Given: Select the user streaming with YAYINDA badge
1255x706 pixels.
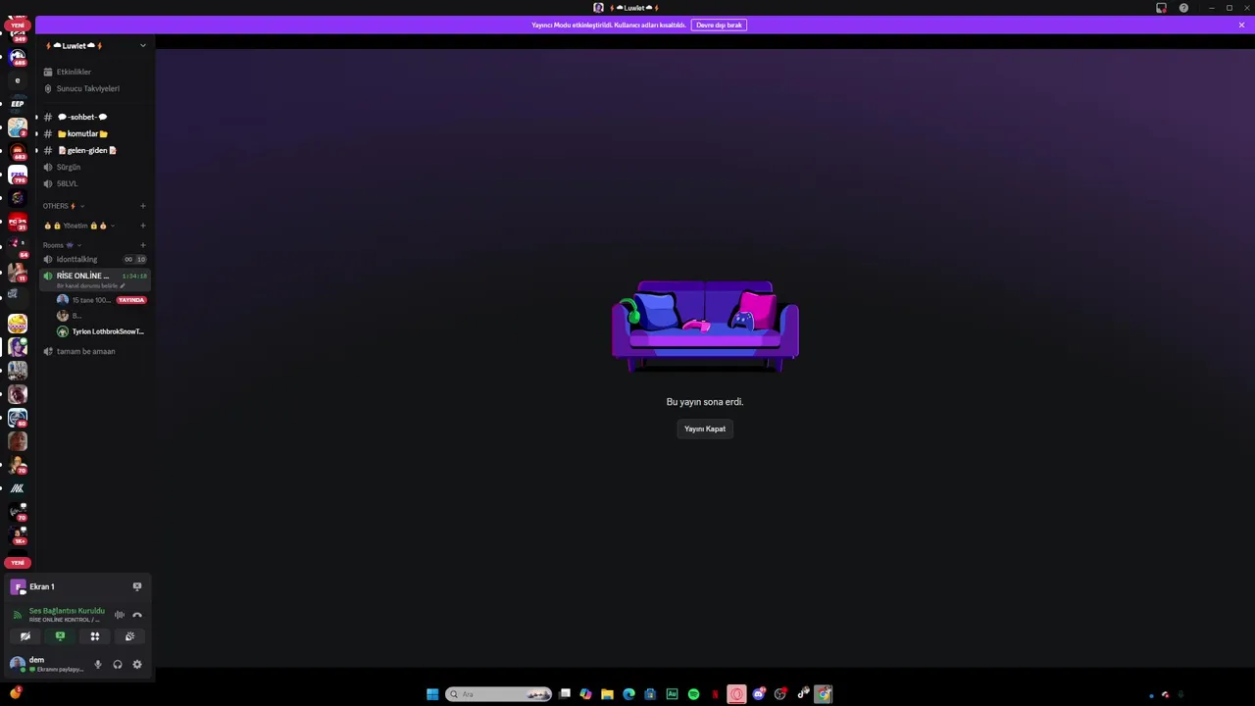Looking at the screenshot, I should pyautogui.click(x=101, y=300).
